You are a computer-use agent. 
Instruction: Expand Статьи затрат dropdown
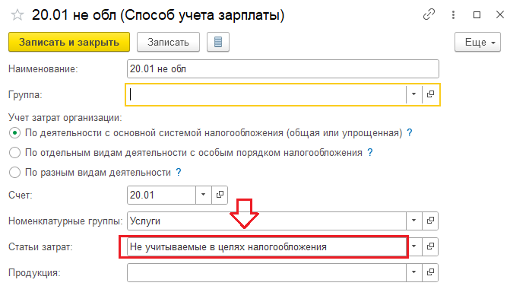[x=413, y=246]
